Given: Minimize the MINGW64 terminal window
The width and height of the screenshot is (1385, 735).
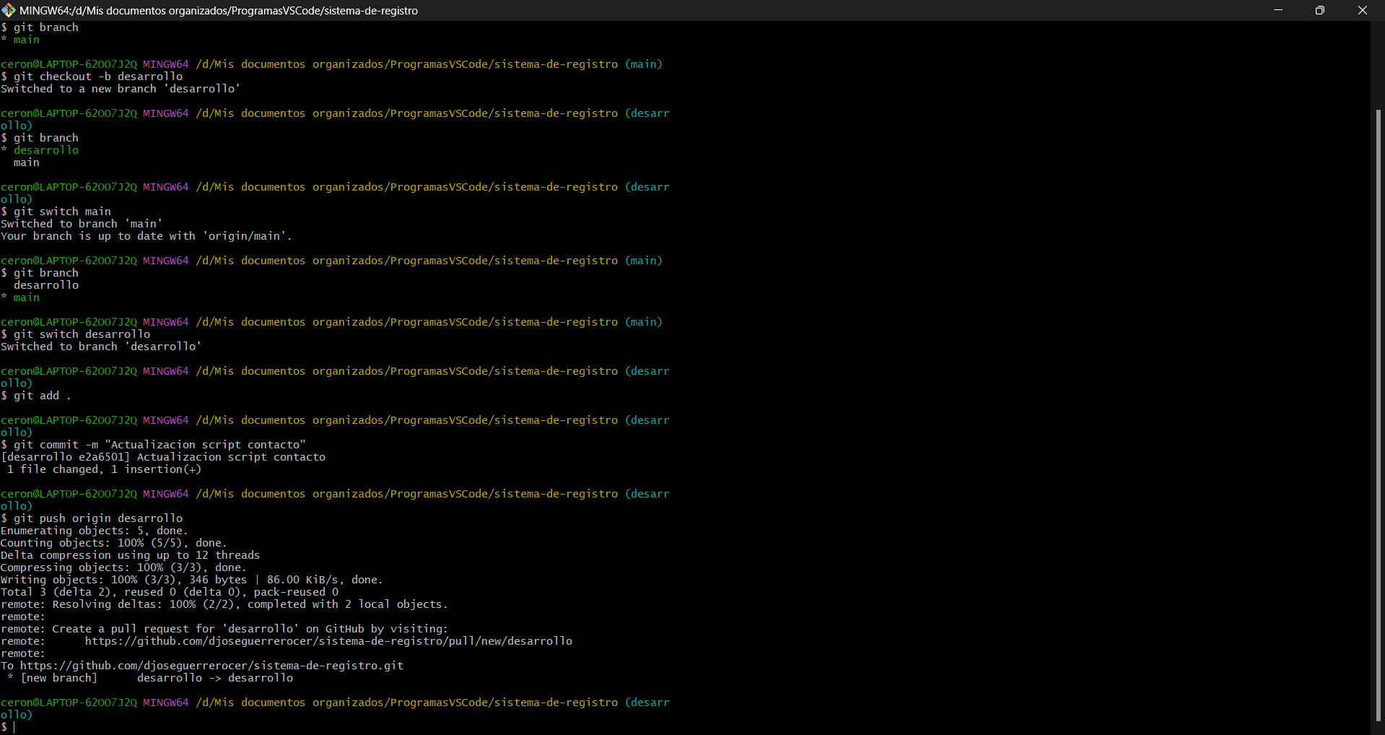Looking at the screenshot, I should click(x=1278, y=10).
